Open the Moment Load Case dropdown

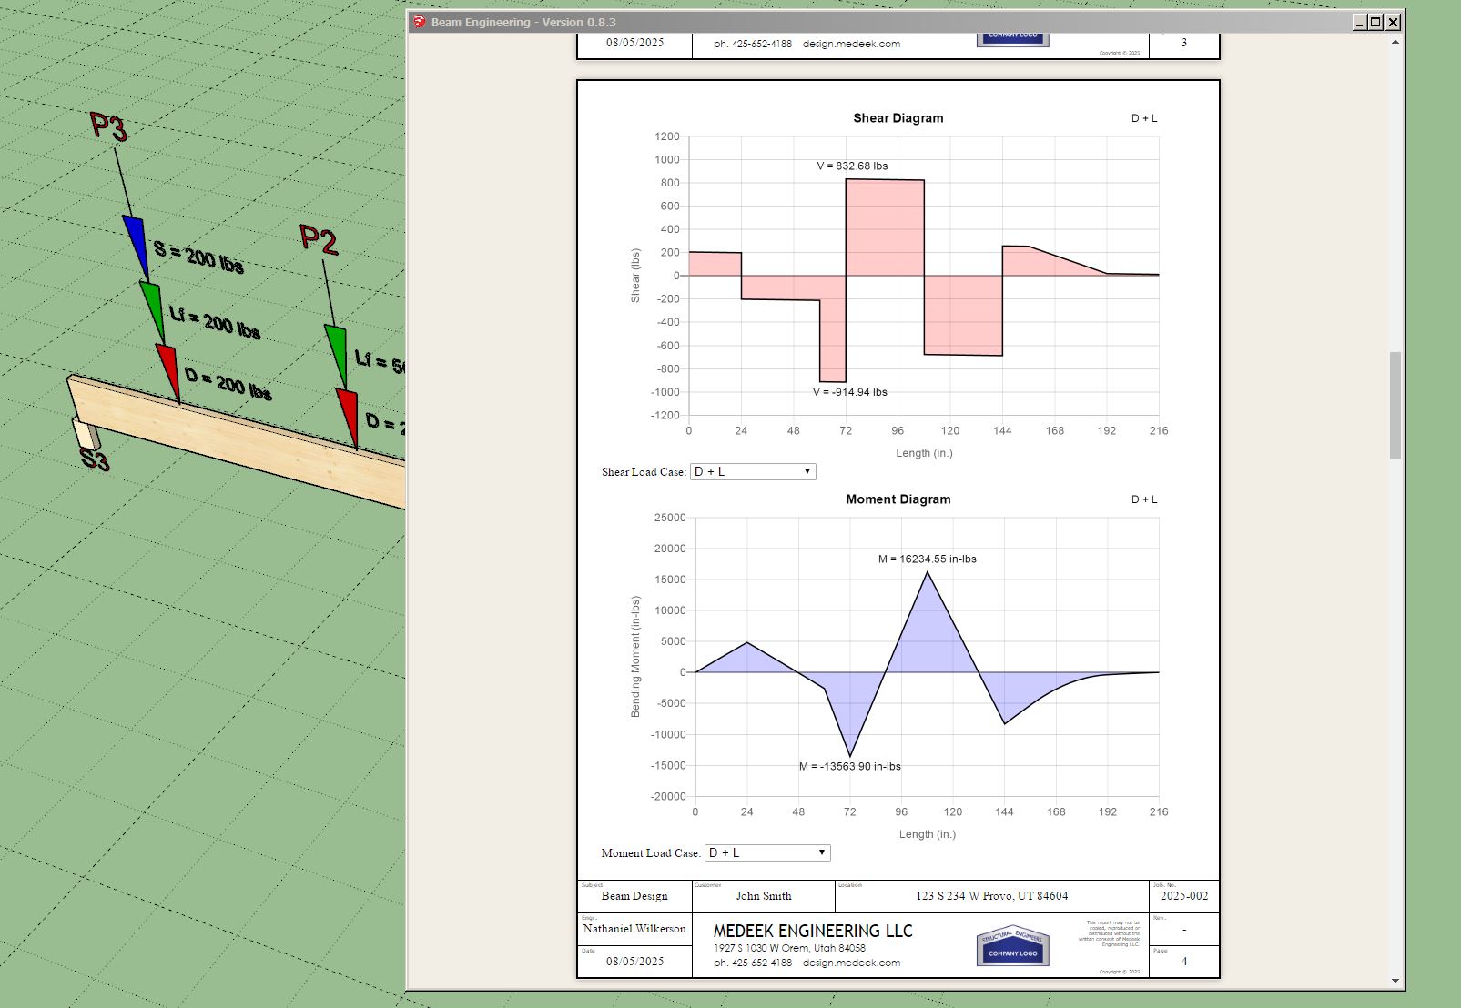pos(767,852)
